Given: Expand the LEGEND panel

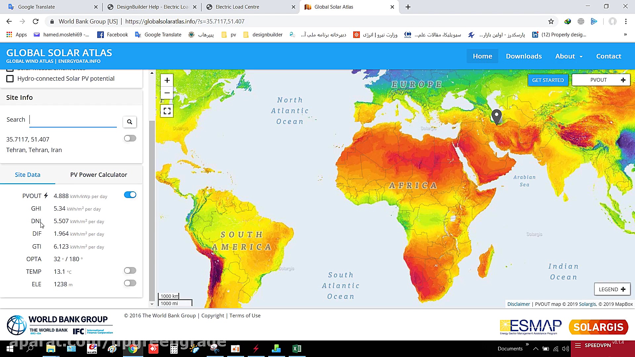Looking at the screenshot, I should (x=612, y=289).
